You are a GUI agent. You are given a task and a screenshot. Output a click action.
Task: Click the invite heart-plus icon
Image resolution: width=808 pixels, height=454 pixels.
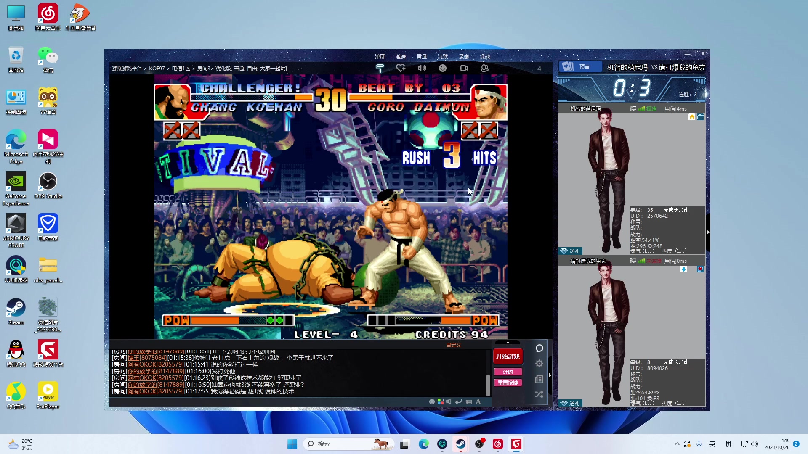(401, 68)
